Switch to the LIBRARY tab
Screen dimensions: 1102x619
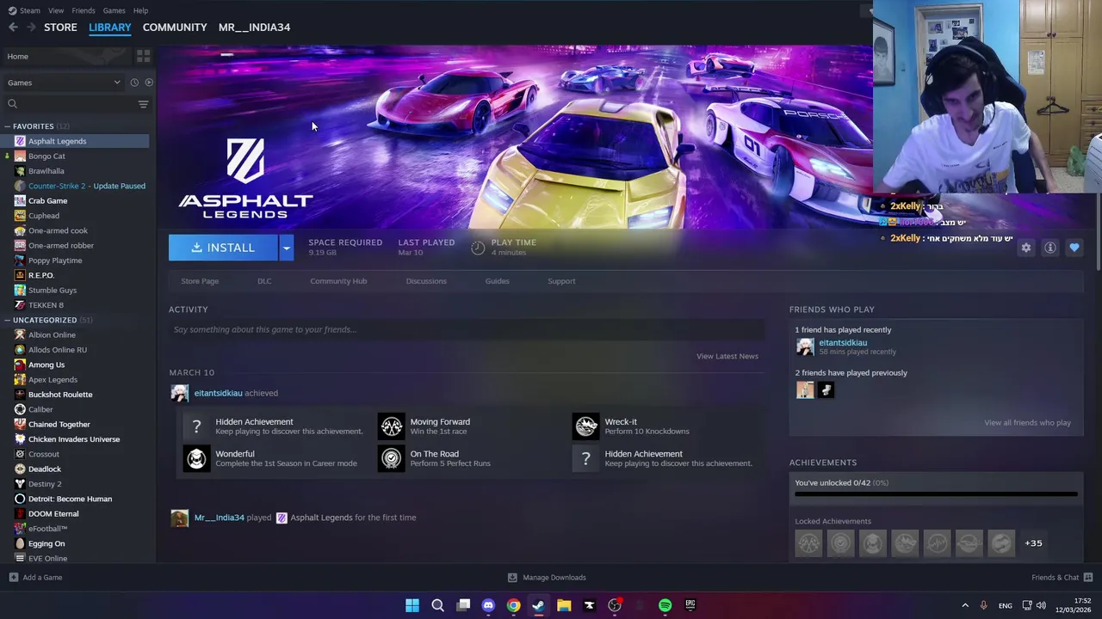click(110, 28)
